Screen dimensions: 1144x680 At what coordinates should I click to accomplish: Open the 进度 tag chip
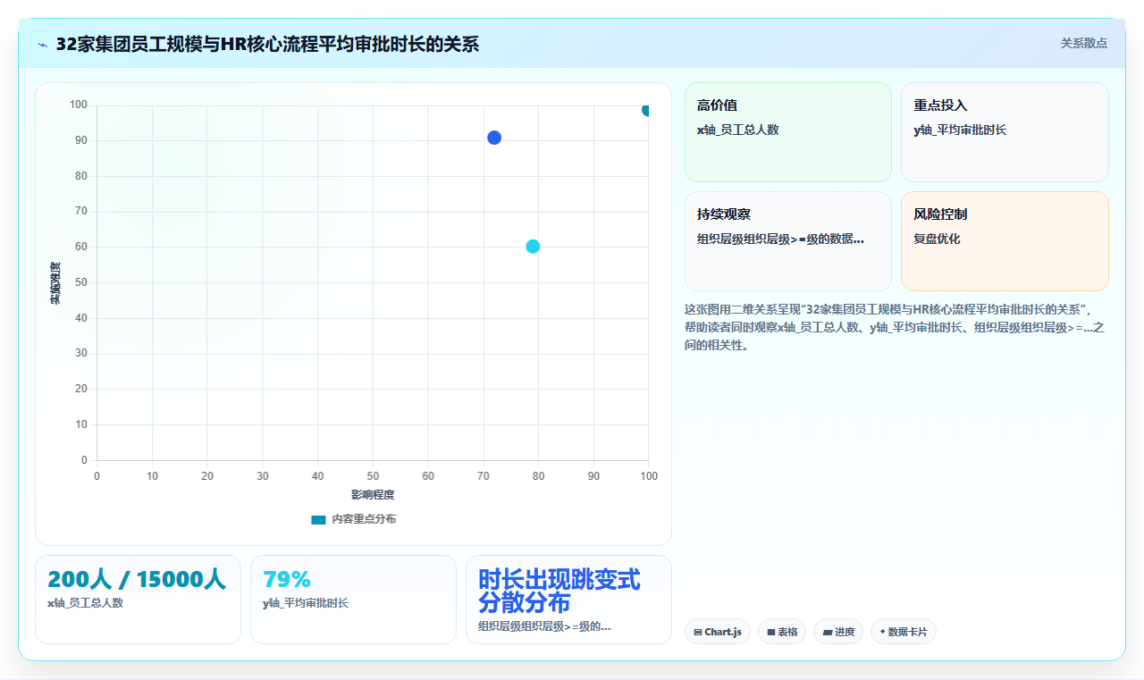click(x=838, y=632)
